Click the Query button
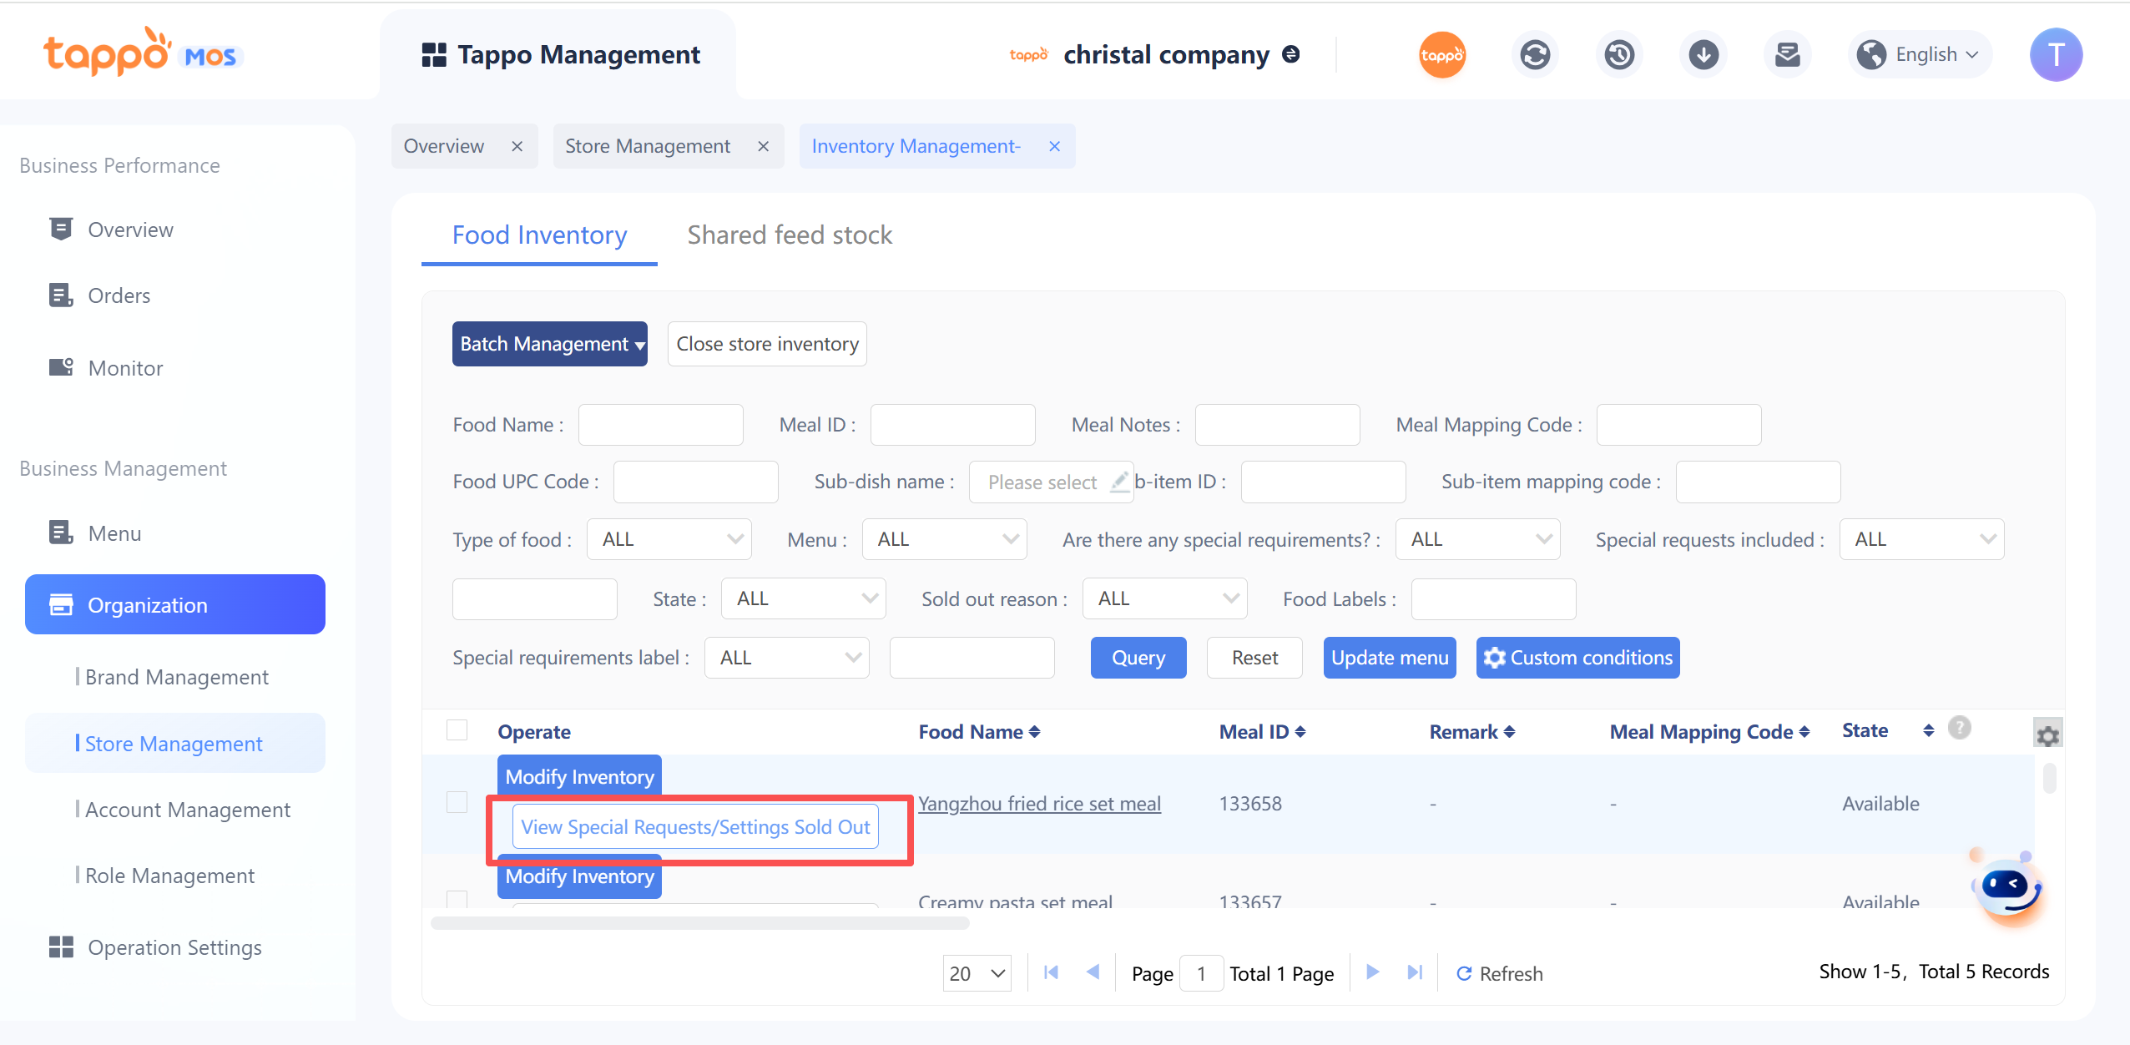 click(x=1138, y=658)
